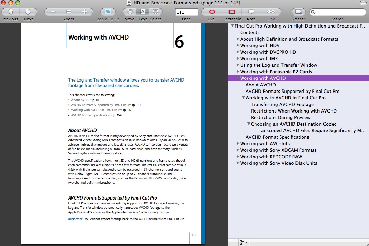This screenshot has height=246, width=369.
Task: Expand the Working with DVCPRO HD section
Action: click(238, 52)
